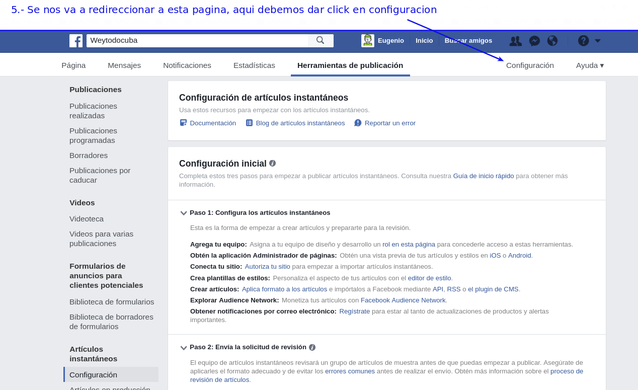Click the Documentación icon

pyautogui.click(x=183, y=123)
